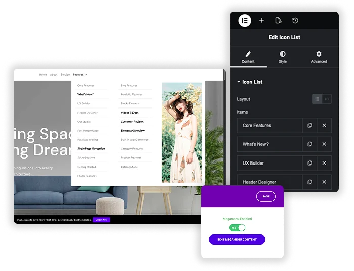The width and height of the screenshot is (354, 271).
Task: Click Core Features in the megamenu
Action: pos(86,86)
